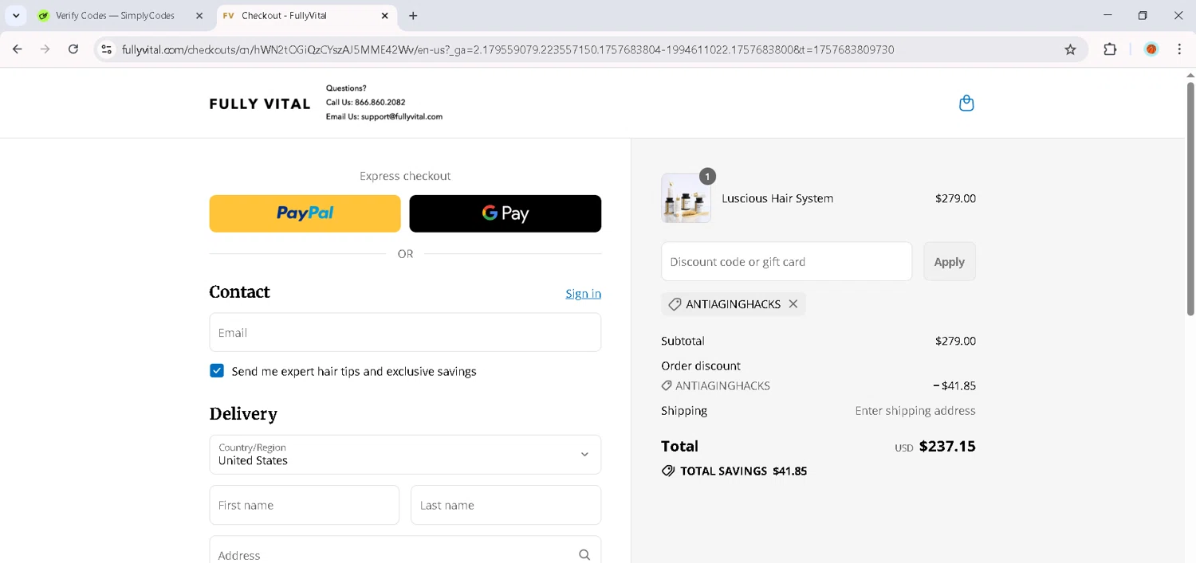The width and height of the screenshot is (1196, 563).
Task: Open the browser extensions puzzle icon
Action: [1110, 49]
